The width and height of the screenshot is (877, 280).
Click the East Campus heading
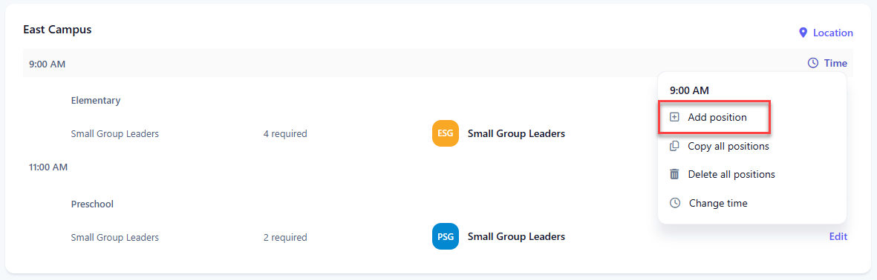(57, 30)
